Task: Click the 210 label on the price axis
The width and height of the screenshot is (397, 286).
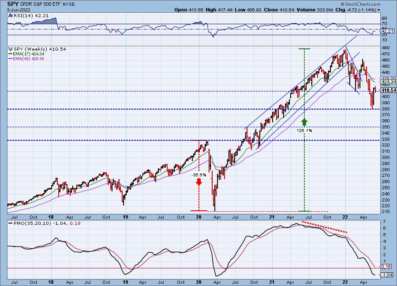Action: coord(386,212)
